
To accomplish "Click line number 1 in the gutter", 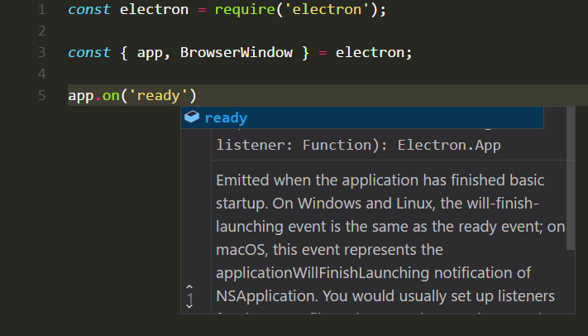I will click(41, 9).
